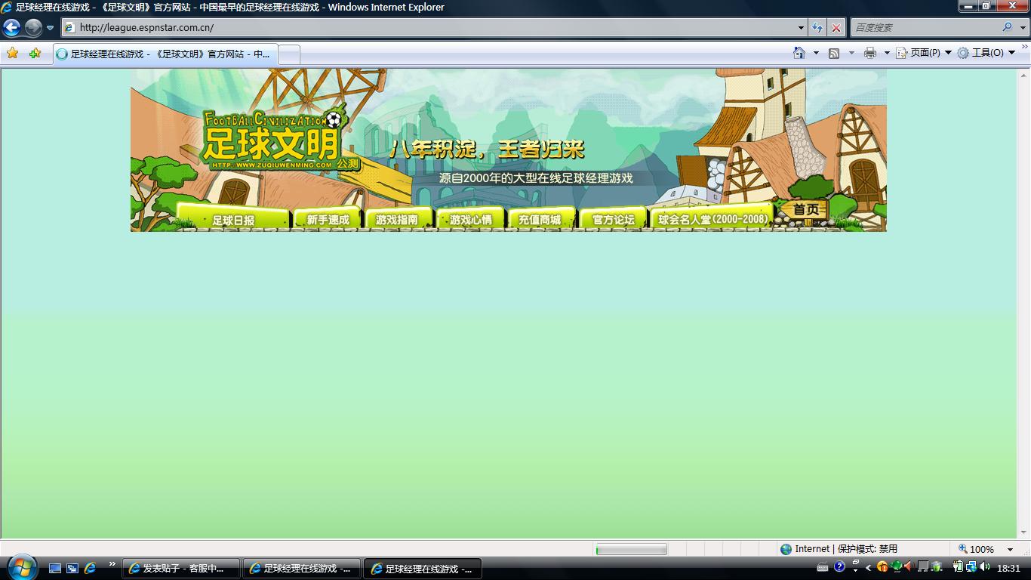Expand the command bar overflow chevron
This screenshot has height=580, width=1031.
click(x=1025, y=47)
